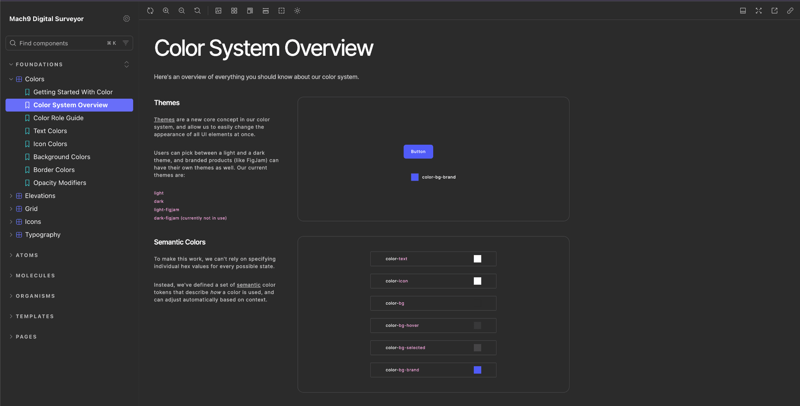This screenshot has width=800, height=406.
Task: Click the filter icon in the search box
Action: [126, 43]
